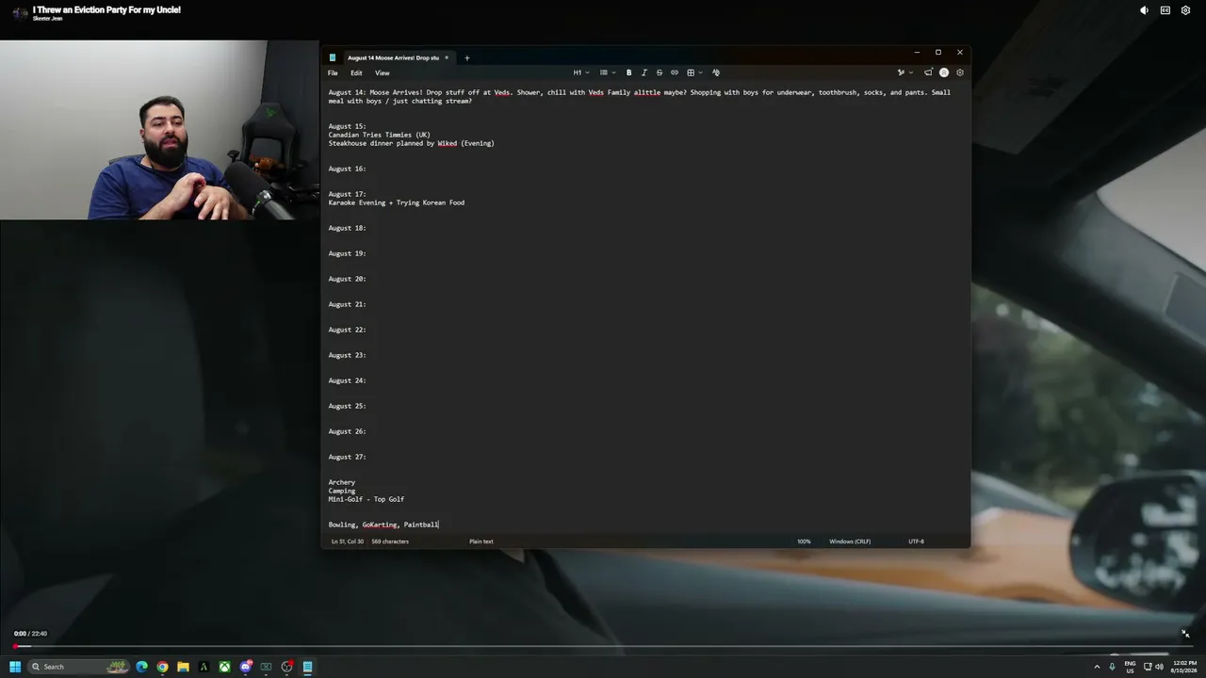Close the August 14 Moose Arrives tab

[447, 57]
